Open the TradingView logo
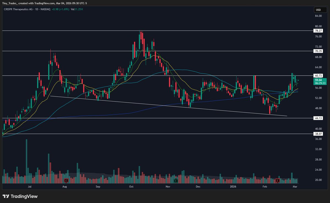Screen dimensions: 330x203 [20, 196]
